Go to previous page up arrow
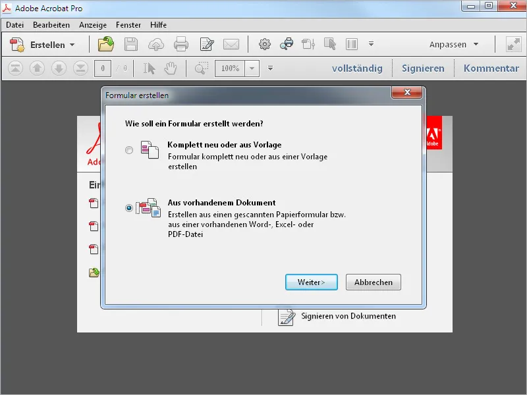Screen dimensions: 527x395 [x=37, y=68]
